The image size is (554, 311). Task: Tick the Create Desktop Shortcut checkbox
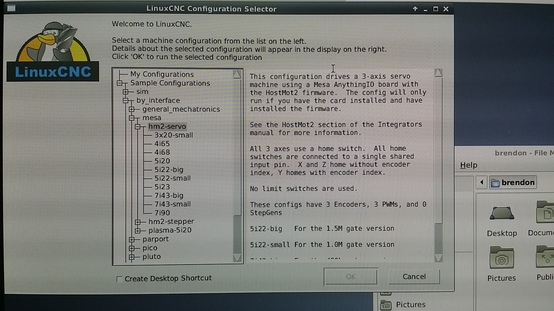[x=119, y=279]
